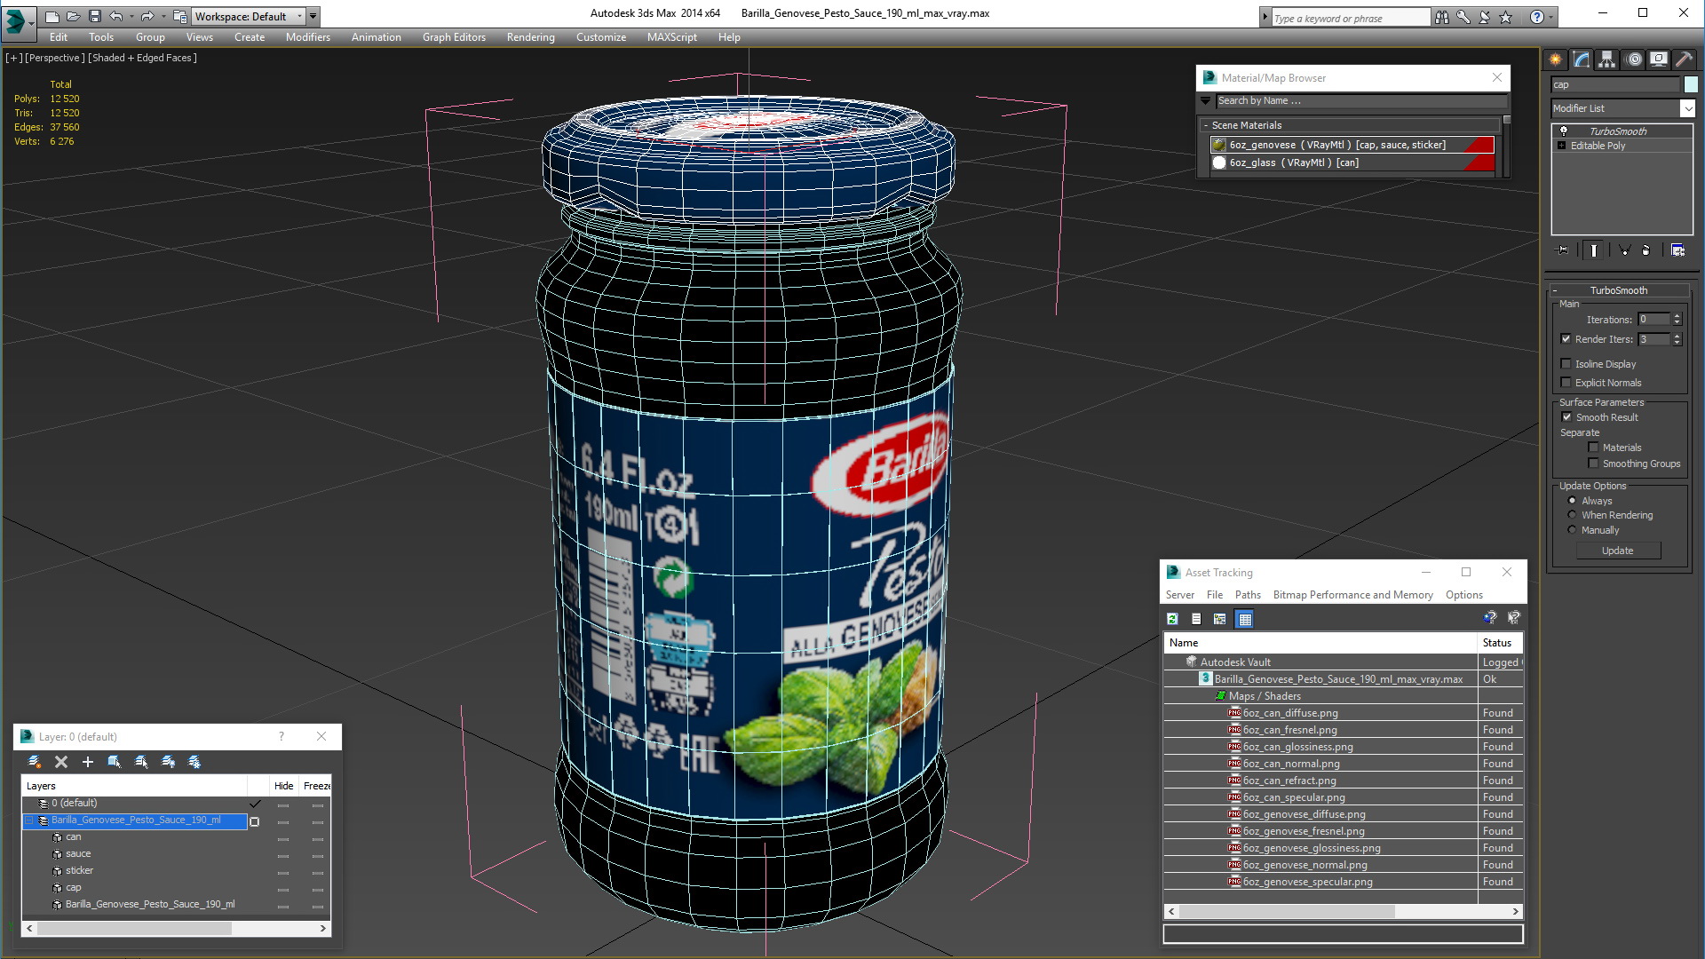Open the Display command panel tab
Image resolution: width=1705 pixels, height=959 pixels.
[1659, 59]
